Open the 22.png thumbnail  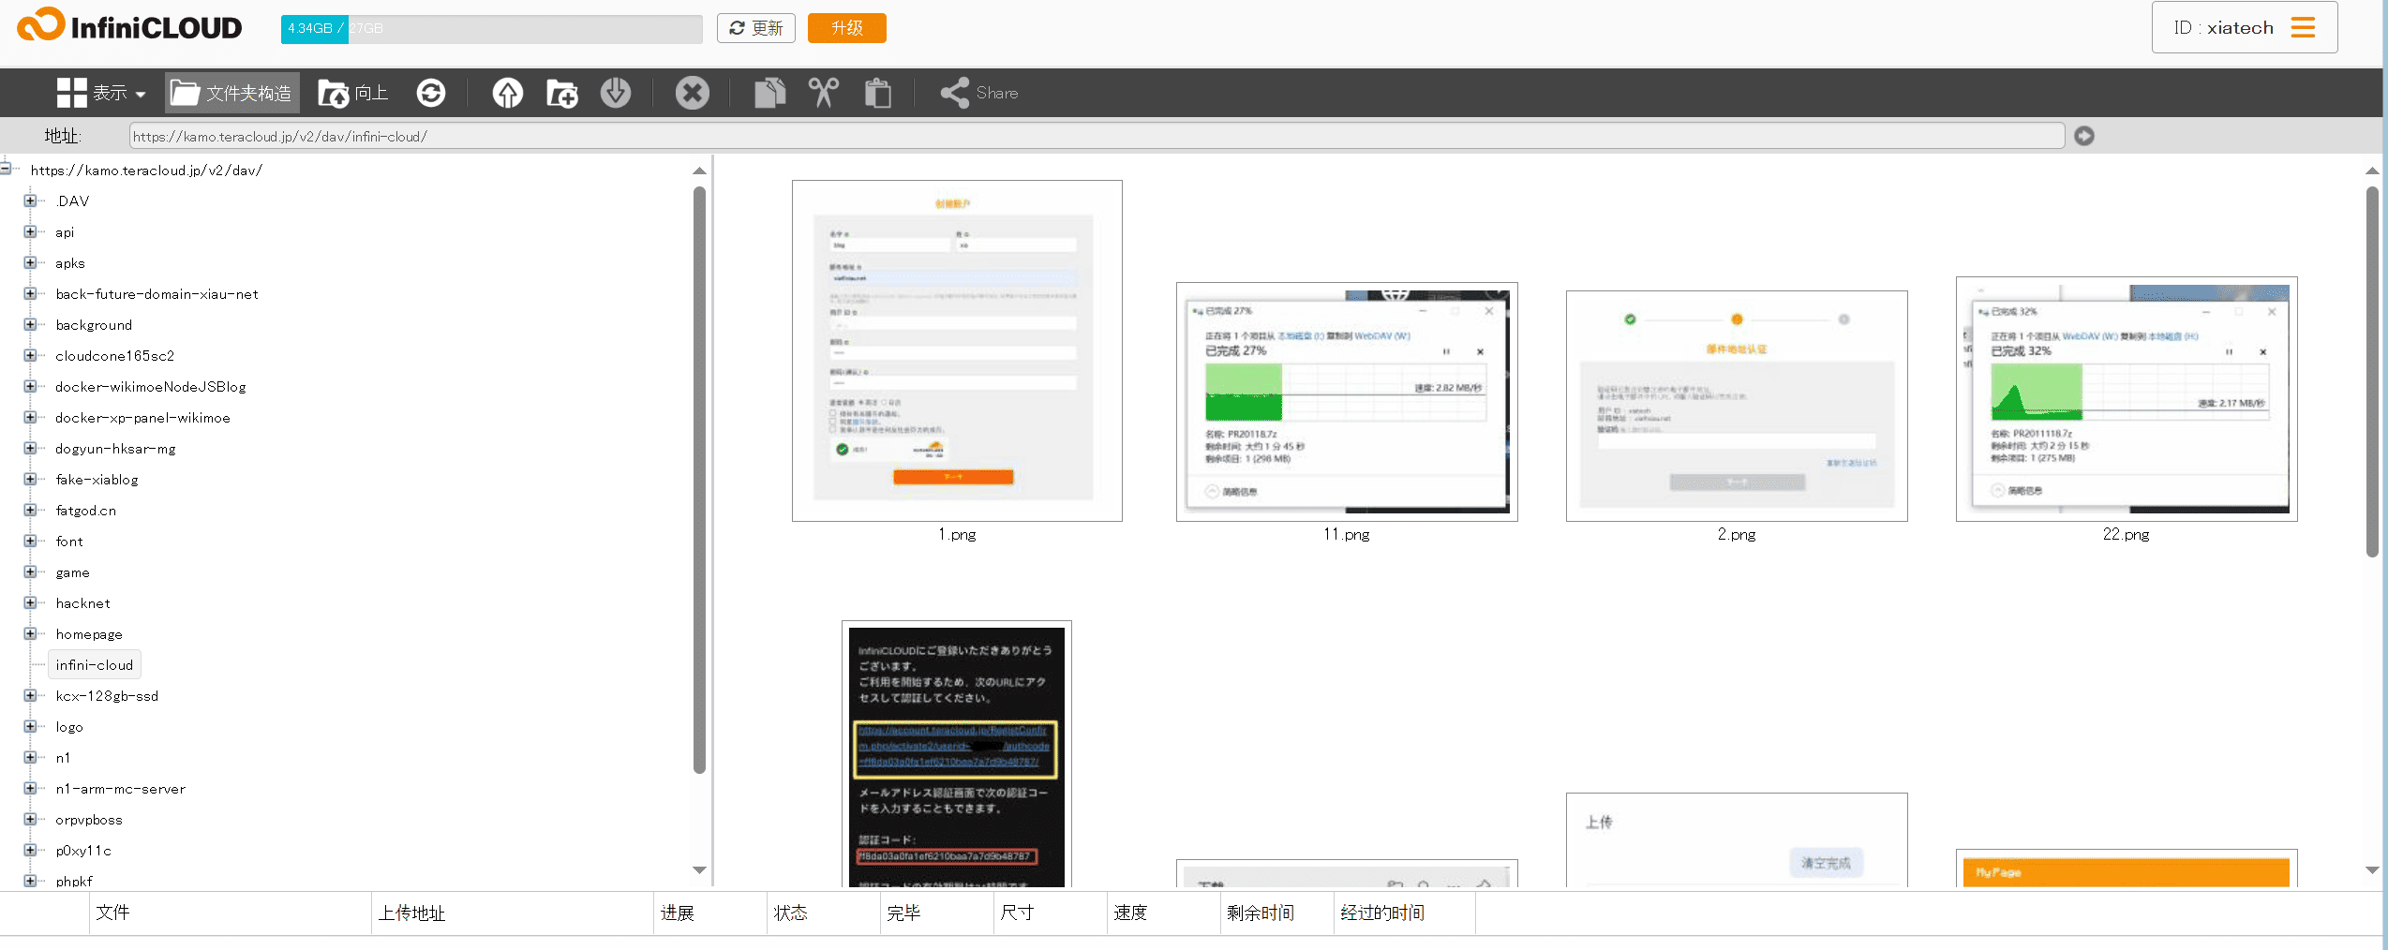2126,400
